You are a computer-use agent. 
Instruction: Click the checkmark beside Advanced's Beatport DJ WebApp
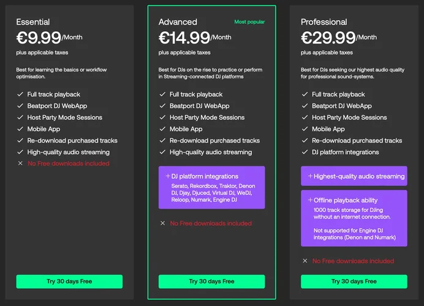coord(162,106)
